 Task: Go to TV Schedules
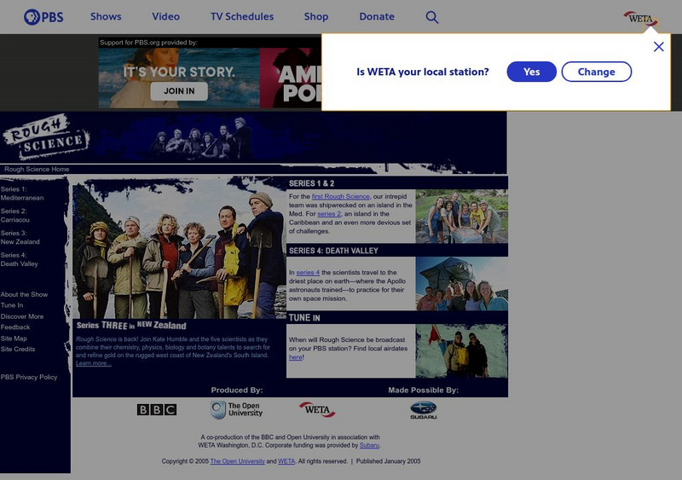click(x=242, y=16)
